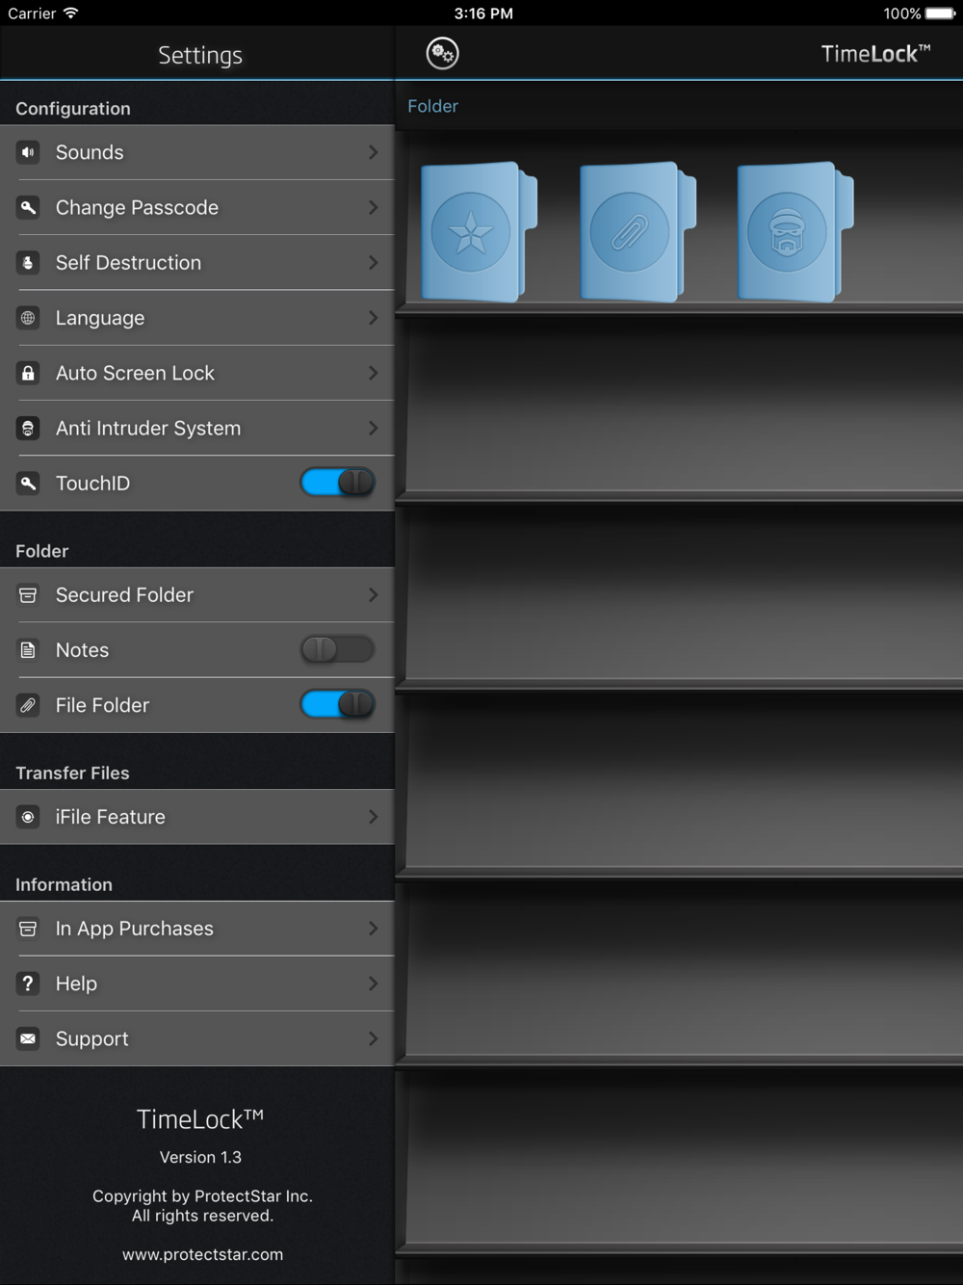The height and width of the screenshot is (1285, 963).
Task: Click the envelope icon beside Support
Action: pos(28,1038)
